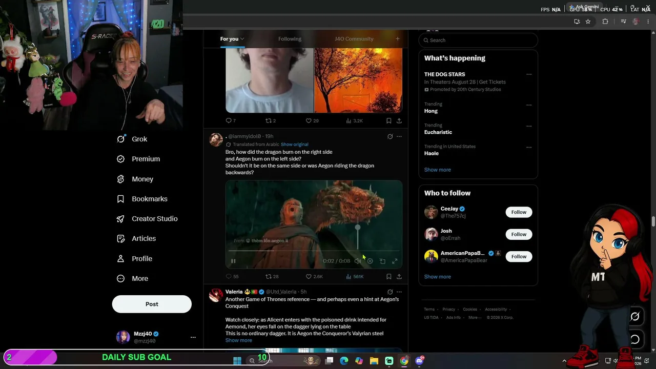Open Discord from the taskbar
This screenshot has height=369, width=656.
tap(419, 361)
